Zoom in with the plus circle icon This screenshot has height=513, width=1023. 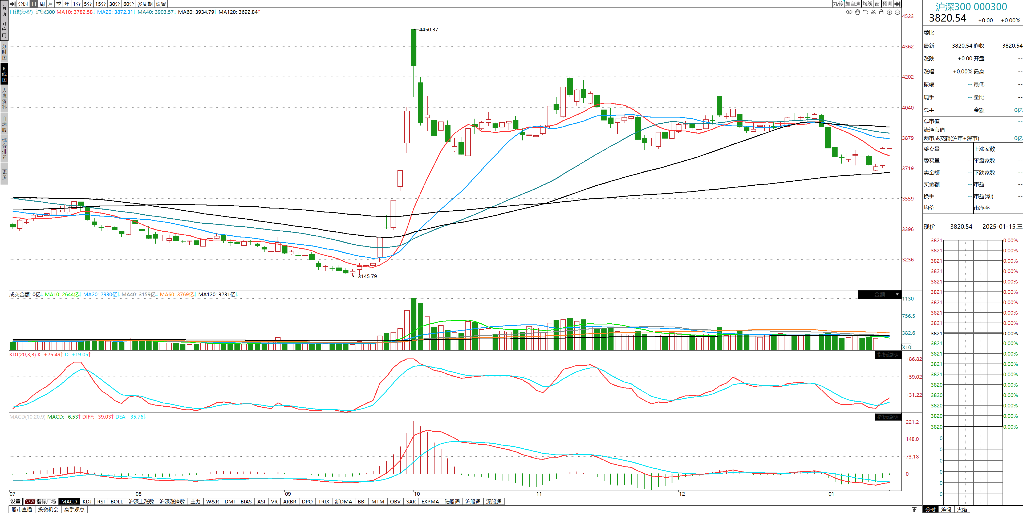[890, 12]
